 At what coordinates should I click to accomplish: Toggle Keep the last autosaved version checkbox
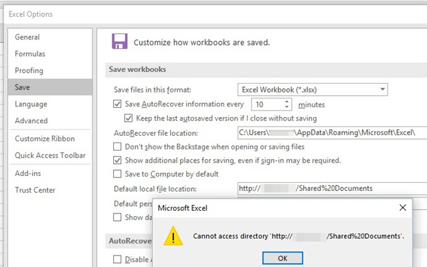click(x=129, y=118)
